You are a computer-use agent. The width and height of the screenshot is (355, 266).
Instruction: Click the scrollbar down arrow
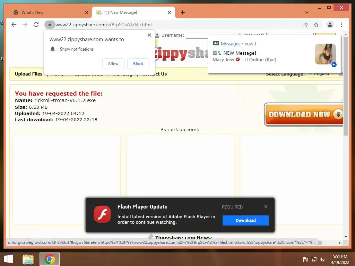[x=346, y=237]
